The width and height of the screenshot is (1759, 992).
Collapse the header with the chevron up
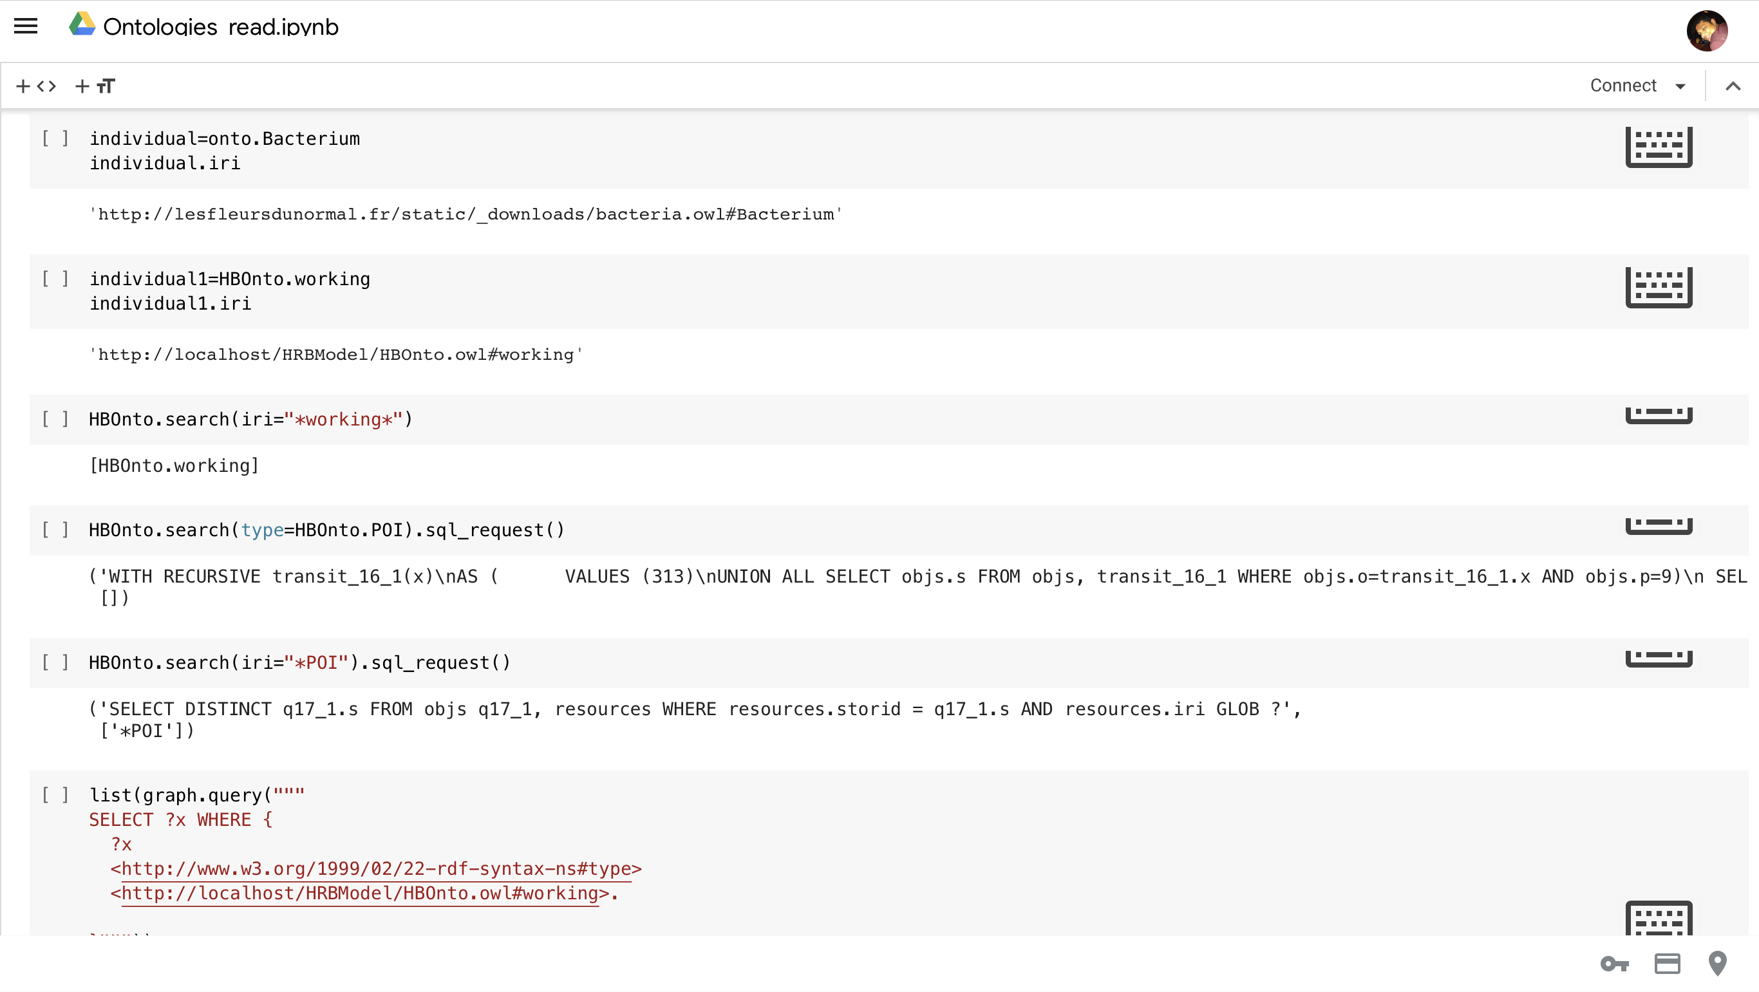click(1733, 86)
